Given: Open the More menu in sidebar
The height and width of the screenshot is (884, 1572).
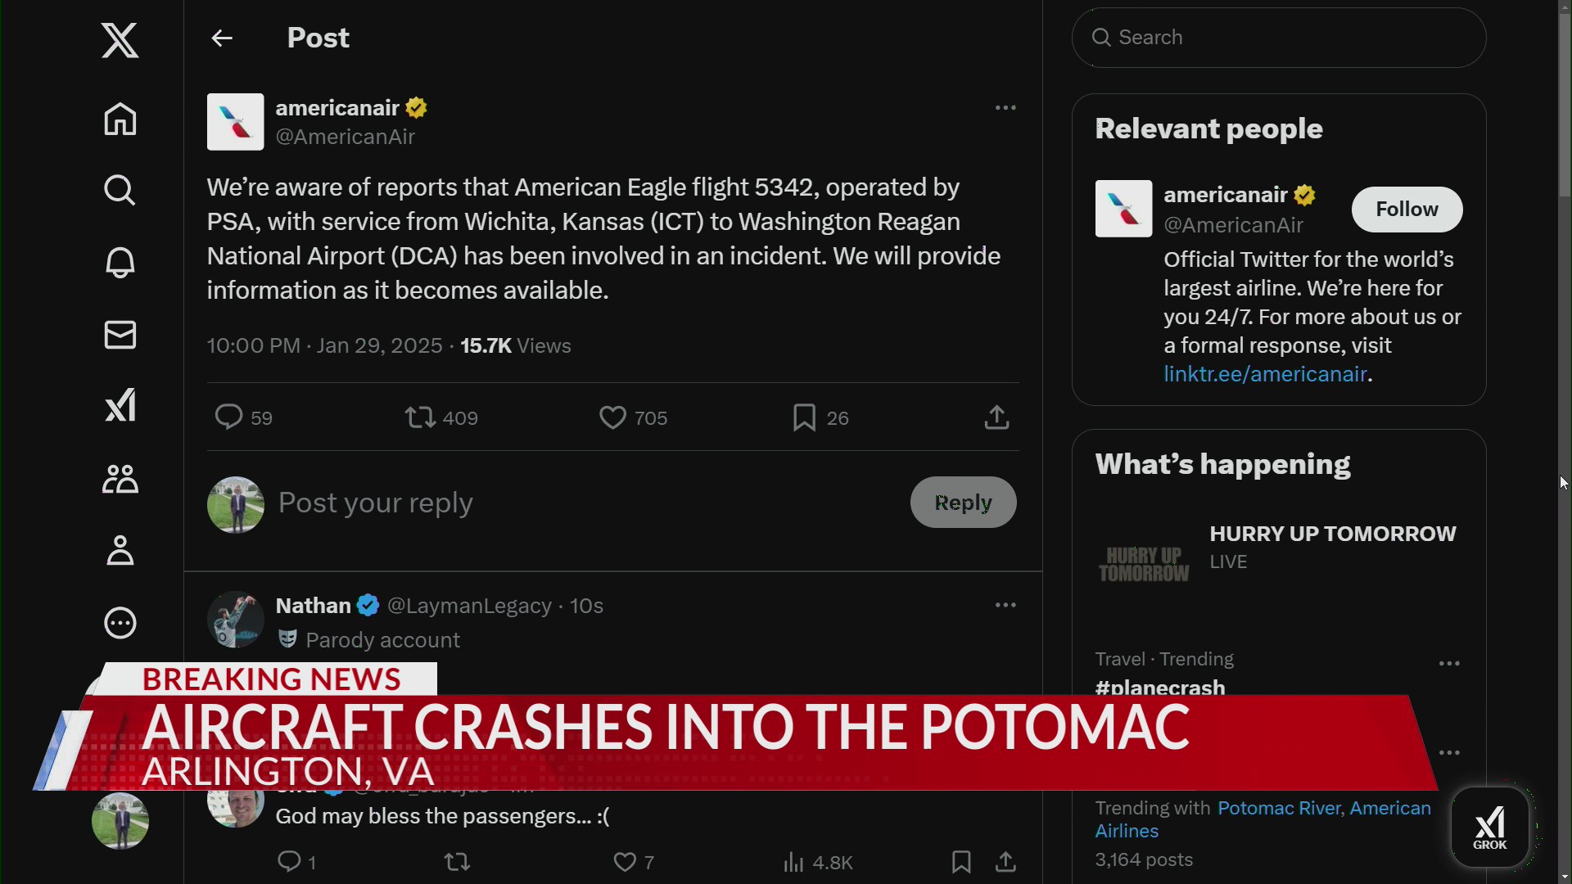Looking at the screenshot, I should pyautogui.click(x=120, y=623).
